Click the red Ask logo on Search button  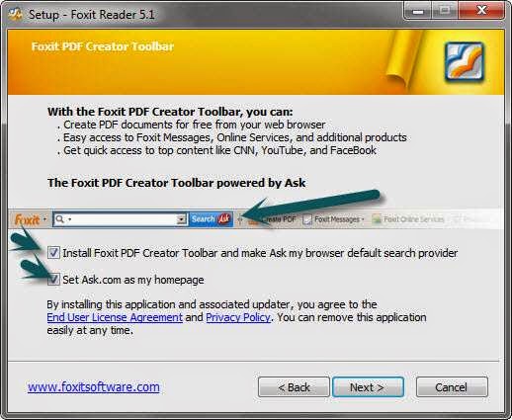pyautogui.click(x=224, y=219)
